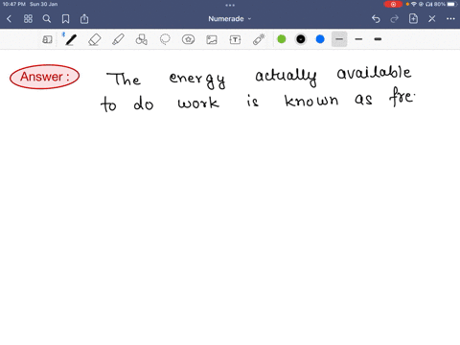Go back using the left chevron
Viewport: 460px width, 345px height.
click(x=9, y=19)
